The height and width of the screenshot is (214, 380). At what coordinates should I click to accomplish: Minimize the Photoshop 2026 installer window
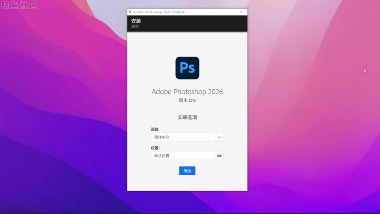[216, 12]
